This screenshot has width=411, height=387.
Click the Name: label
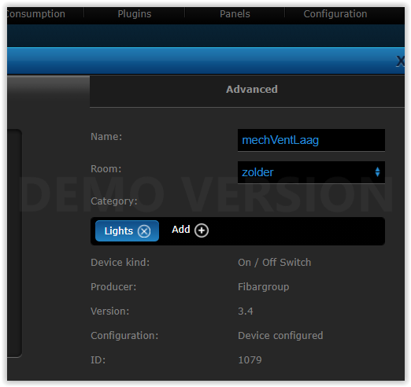(106, 137)
